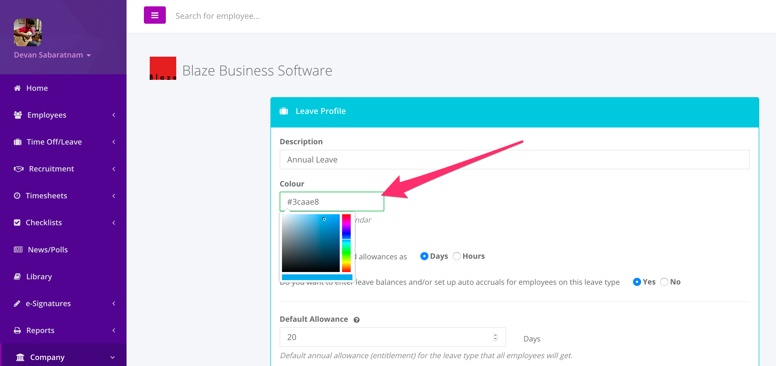Image resolution: width=776 pixels, height=366 pixels.
Task: Click the Company bank building icon
Action: pos(20,357)
